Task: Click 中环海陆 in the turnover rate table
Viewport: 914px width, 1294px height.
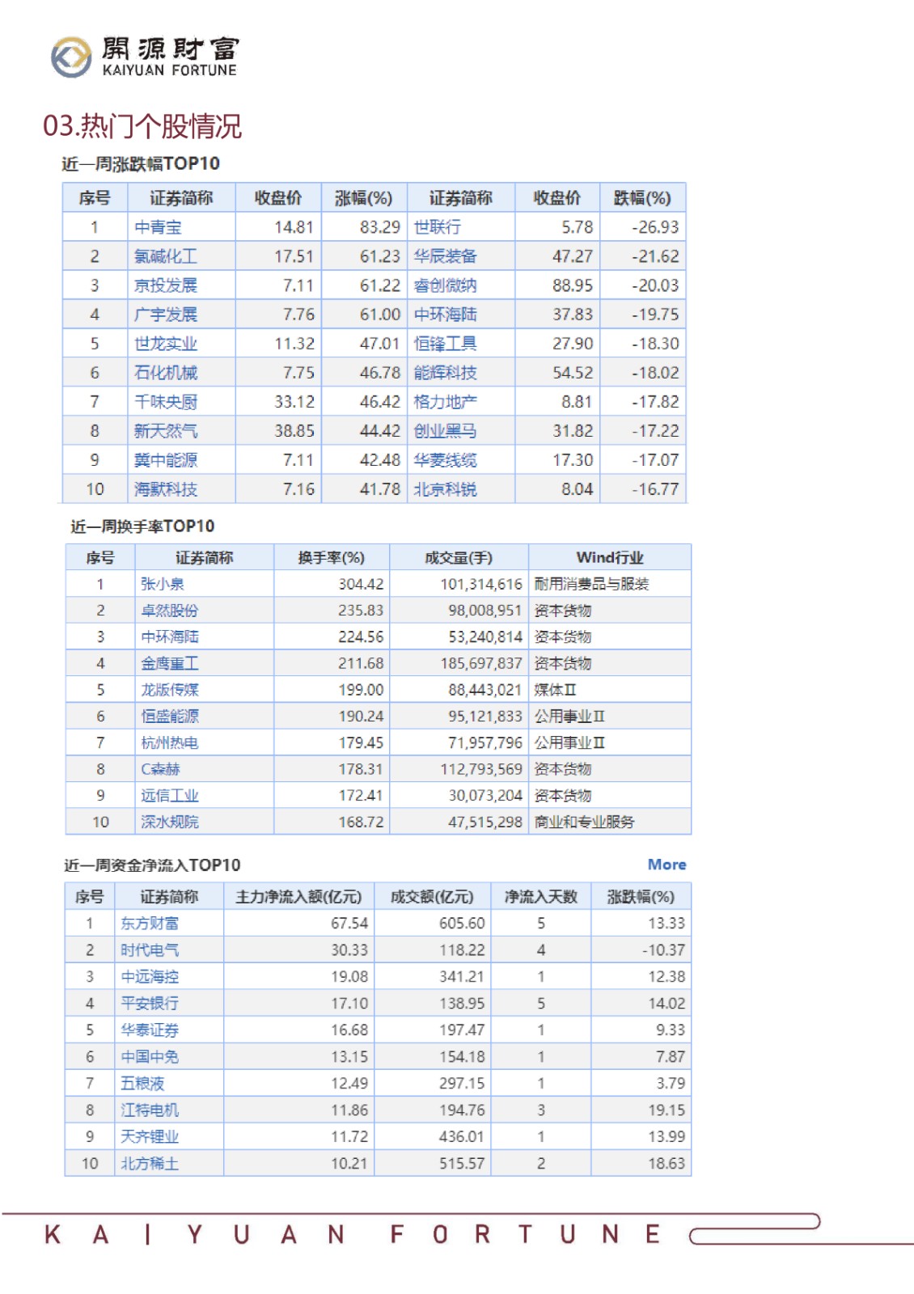Action: click(169, 637)
